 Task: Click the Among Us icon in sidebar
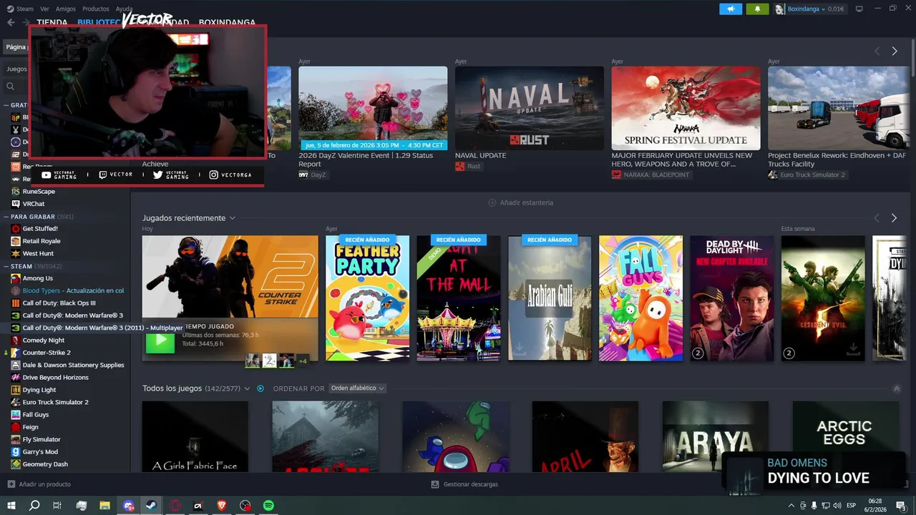[16, 278]
